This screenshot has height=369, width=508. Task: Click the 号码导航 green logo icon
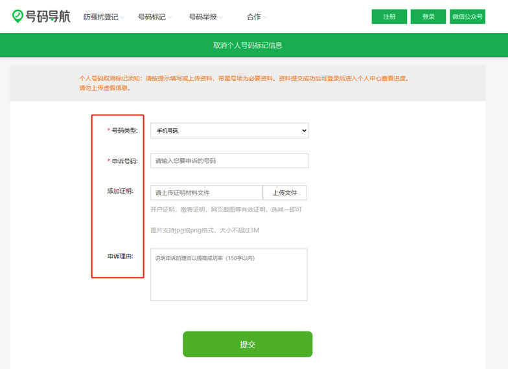[18, 17]
